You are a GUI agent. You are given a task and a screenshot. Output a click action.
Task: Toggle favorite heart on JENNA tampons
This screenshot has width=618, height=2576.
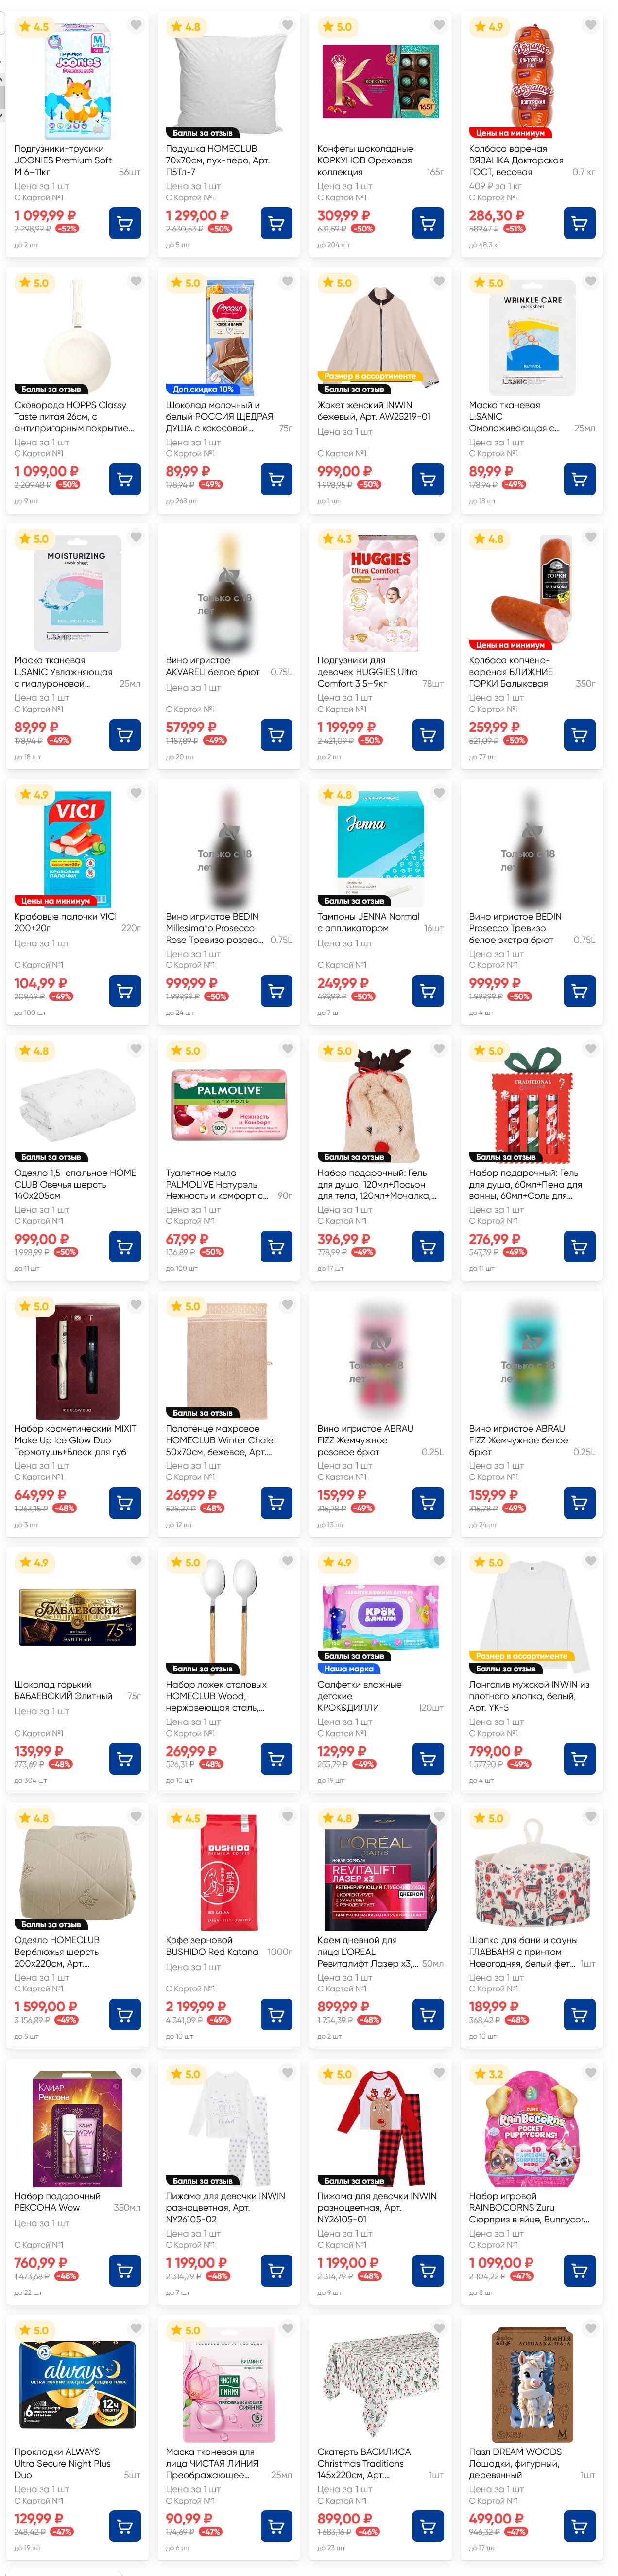439,793
